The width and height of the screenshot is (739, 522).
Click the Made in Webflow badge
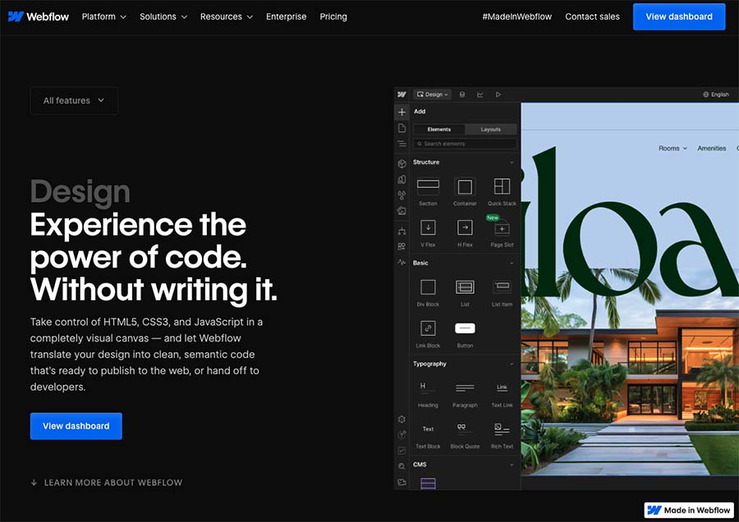click(x=689, y=510)
